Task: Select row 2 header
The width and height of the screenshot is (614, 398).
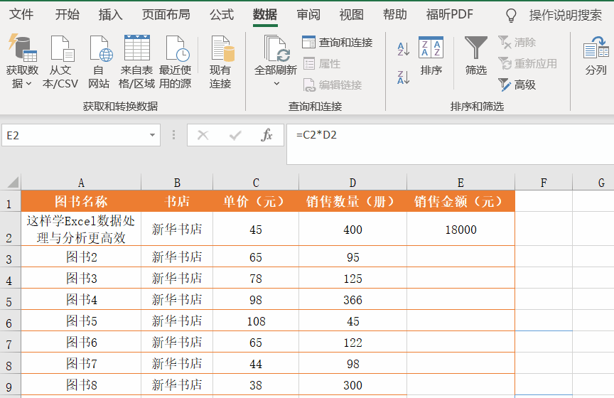Action: pos(10,229)
